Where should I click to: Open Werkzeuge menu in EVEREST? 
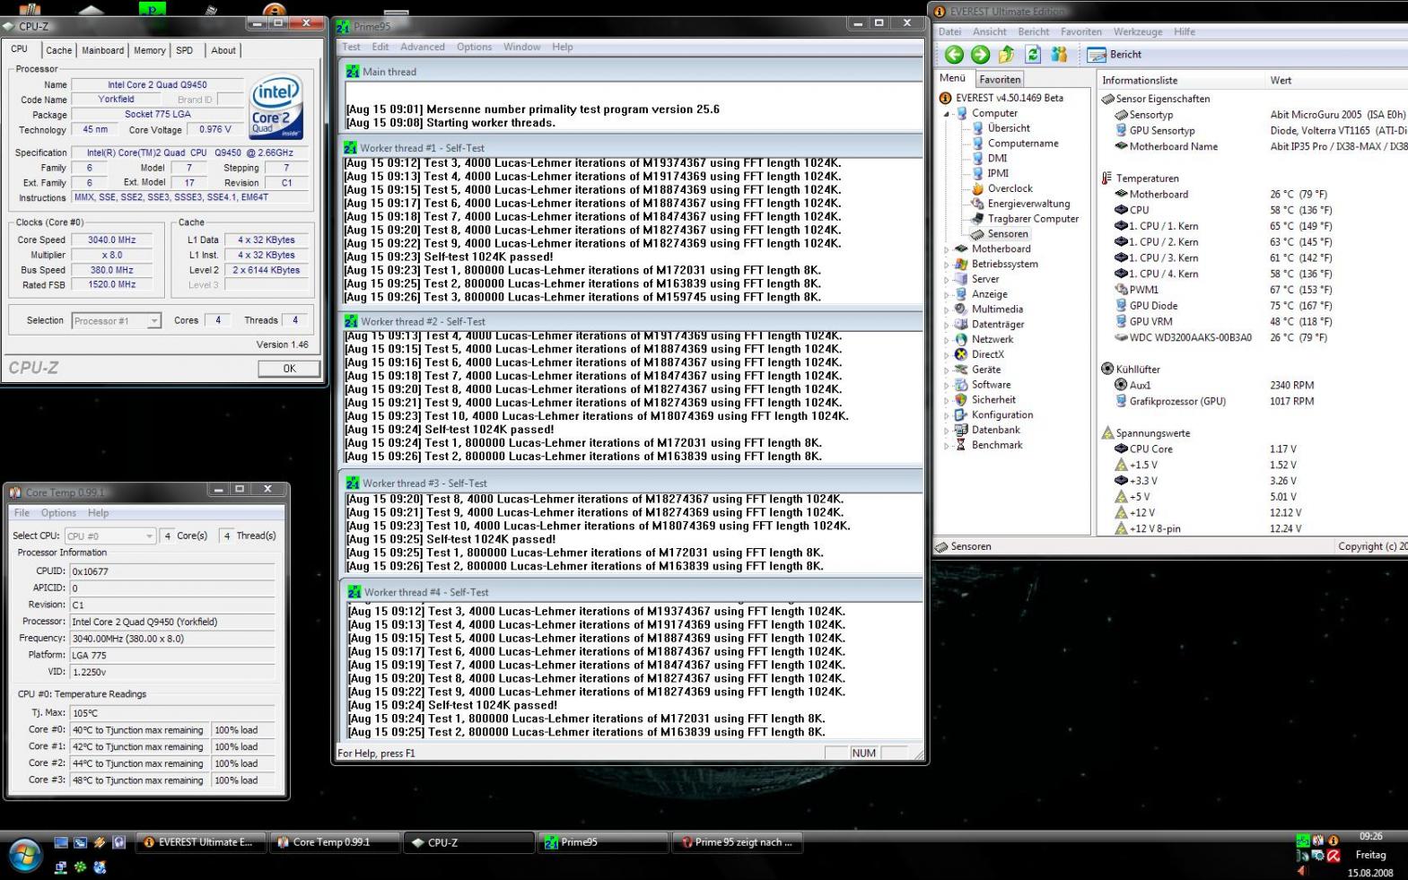coord(1137,31)
